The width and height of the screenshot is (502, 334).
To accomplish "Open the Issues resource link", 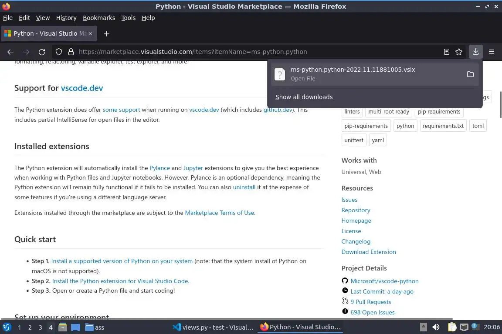I will coord(349,200).
